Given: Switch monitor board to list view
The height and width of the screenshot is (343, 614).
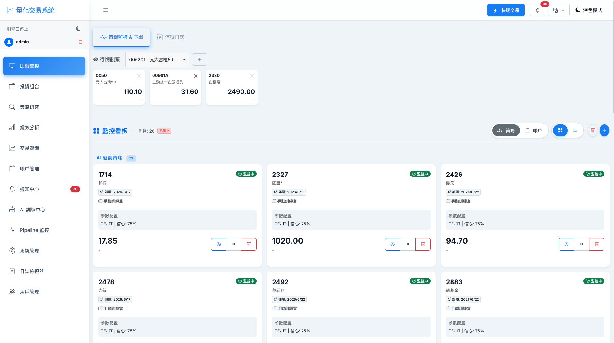Looking at the screenshot, I should [x=575, y=130].
